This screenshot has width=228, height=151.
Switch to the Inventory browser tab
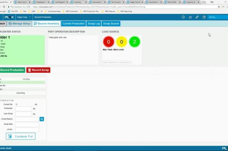click(x=78, y=2)
